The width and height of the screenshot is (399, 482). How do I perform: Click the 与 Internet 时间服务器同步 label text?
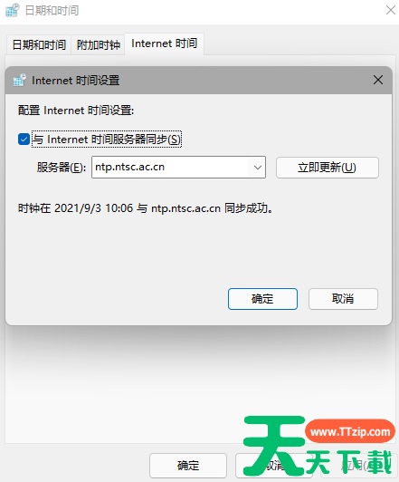(x=107, y=140)
